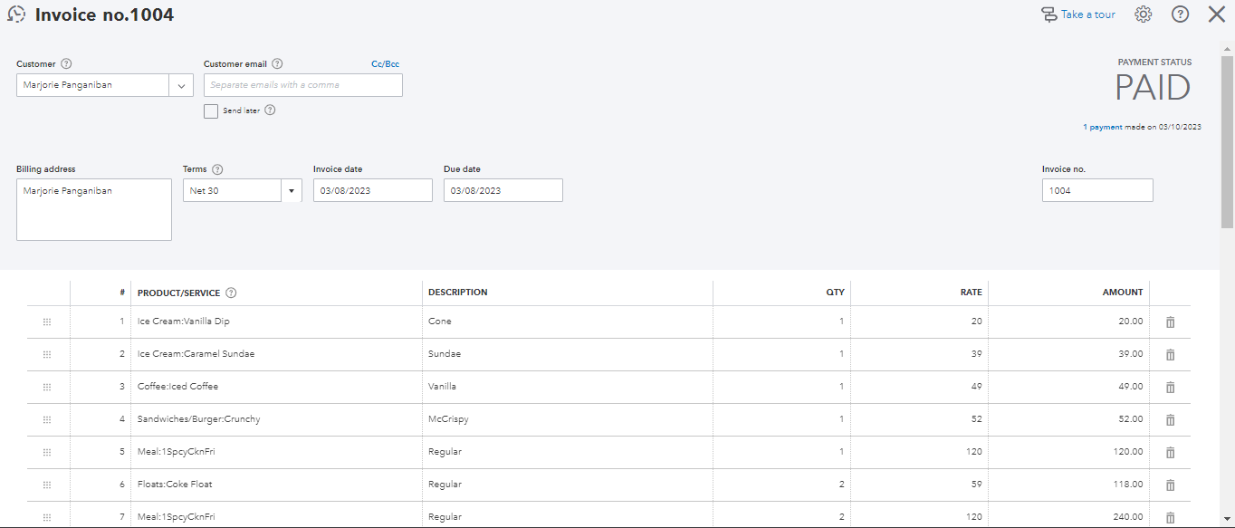Image resolution: width=1235 pixels, height=528 pixels.
Task: Open the Terms Net 30 dropdown
Action: pos(292,191)
